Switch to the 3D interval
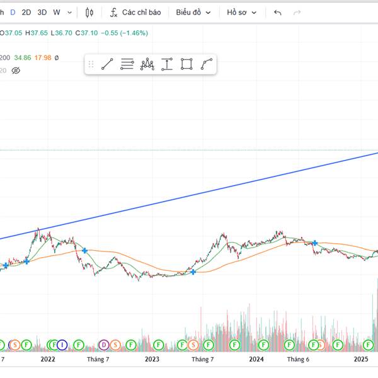378x378 pixels. [42, 13]
